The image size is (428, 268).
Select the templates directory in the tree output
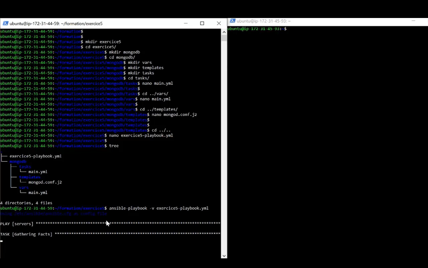click(x=30, y=177)
